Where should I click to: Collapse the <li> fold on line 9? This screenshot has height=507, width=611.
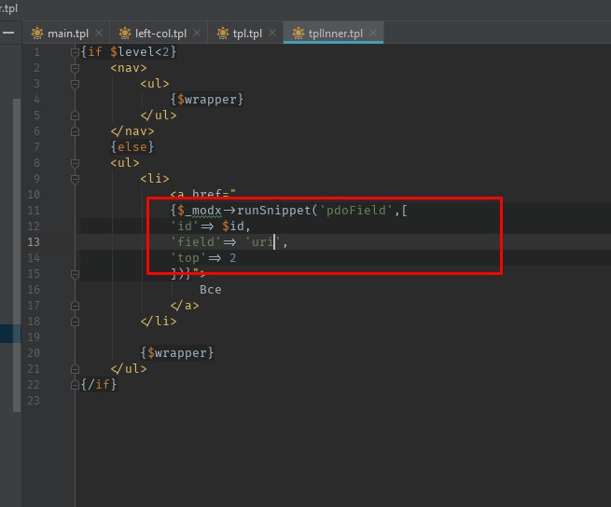[x=75, y=179]
